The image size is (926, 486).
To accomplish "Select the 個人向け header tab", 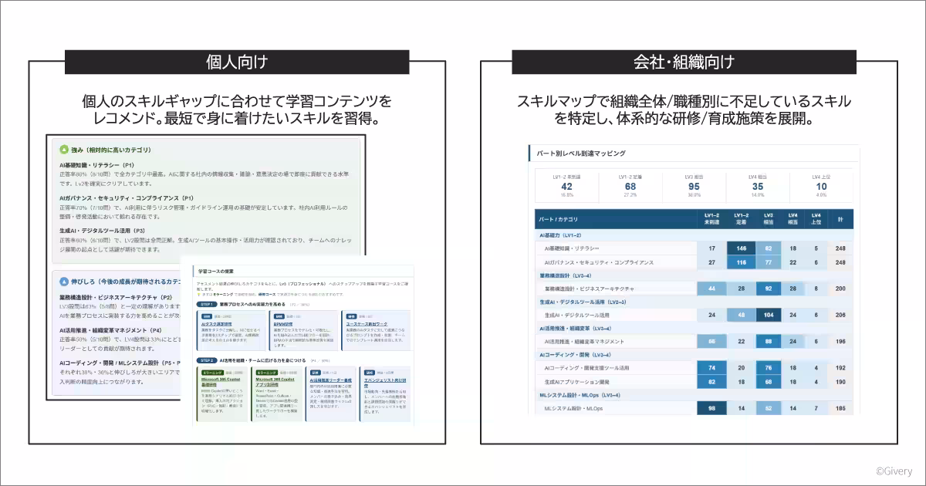I will 236,62.
